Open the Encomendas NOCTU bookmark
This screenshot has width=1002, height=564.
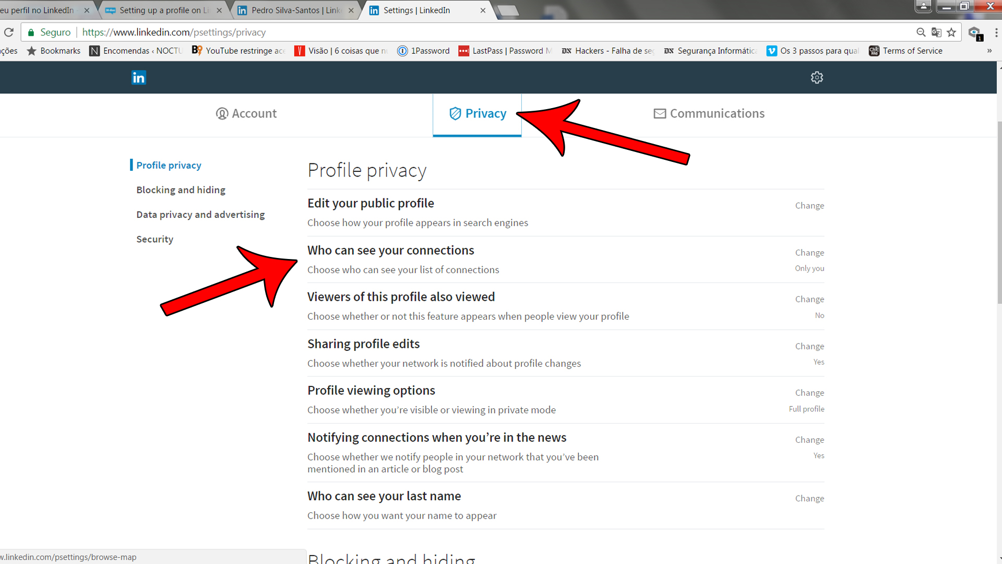point(136,51)
